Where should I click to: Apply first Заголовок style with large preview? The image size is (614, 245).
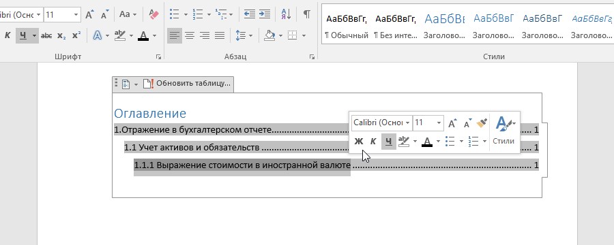444,26
